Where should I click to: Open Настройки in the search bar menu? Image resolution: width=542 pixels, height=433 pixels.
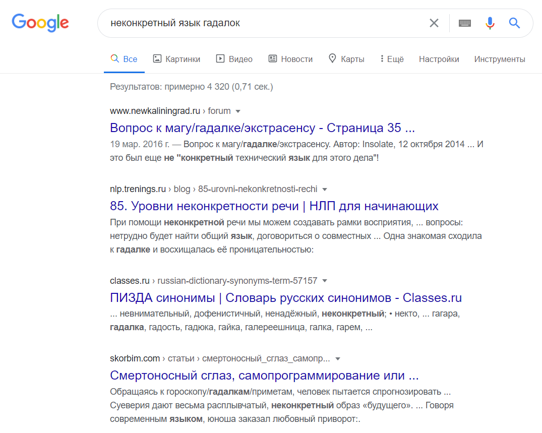pyautogui.click(x=439, y=59)
